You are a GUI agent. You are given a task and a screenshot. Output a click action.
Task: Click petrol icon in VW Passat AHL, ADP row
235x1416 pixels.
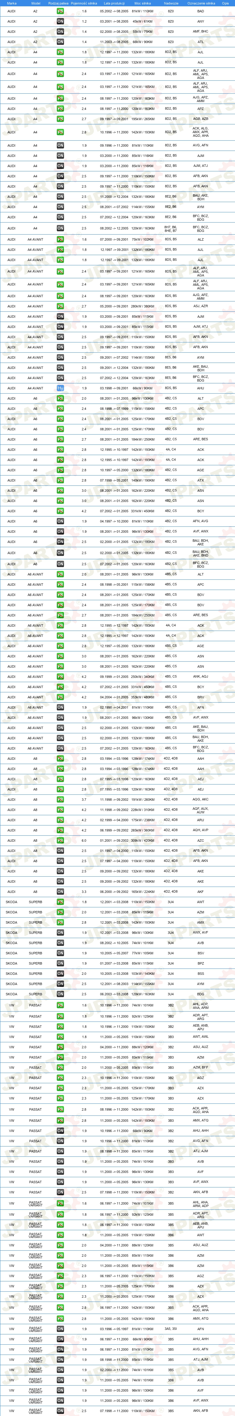tap(60, 1005)
